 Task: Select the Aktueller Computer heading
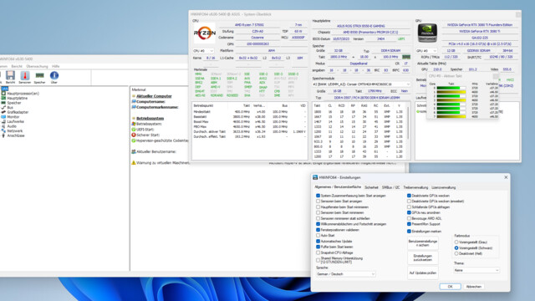point(154,96)
